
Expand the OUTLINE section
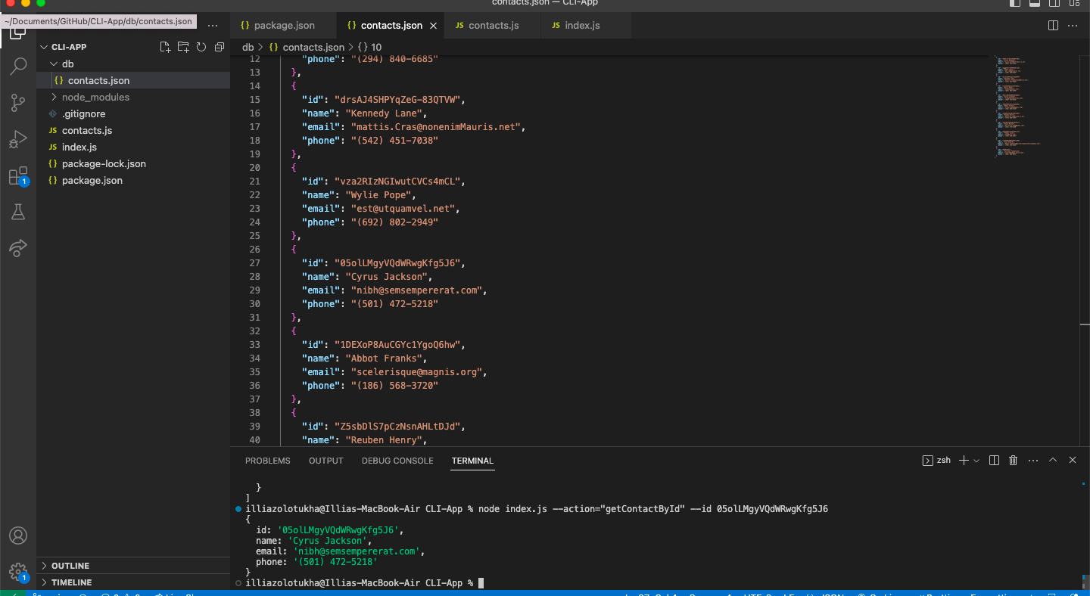(x=70, y=566)
